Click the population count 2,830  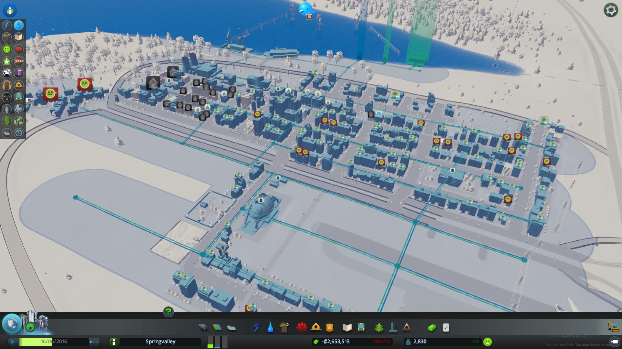(x=420, y=342)
